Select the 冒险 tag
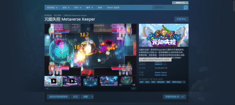The image size is (235, 105). tap(168, 82)
